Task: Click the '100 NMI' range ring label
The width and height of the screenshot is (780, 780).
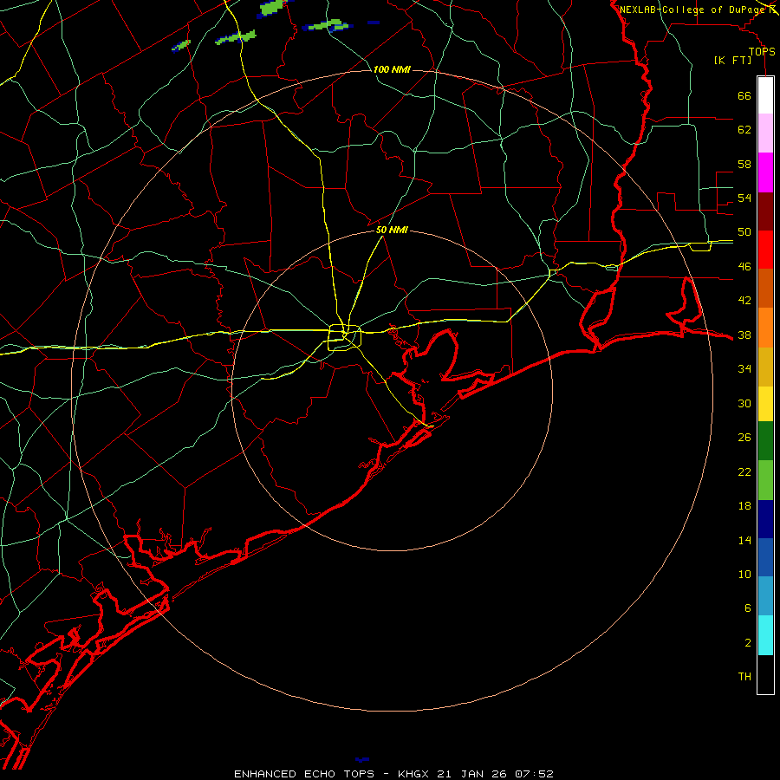Action: point(392,69)
